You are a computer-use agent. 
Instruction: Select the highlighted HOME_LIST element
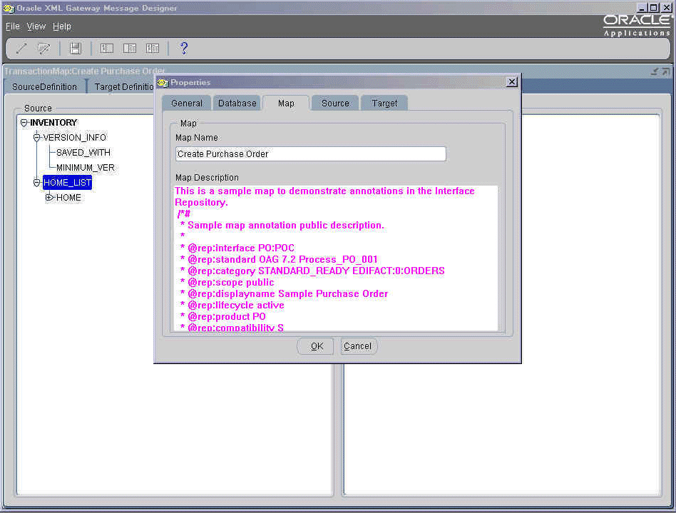click(x=67, y=183)
